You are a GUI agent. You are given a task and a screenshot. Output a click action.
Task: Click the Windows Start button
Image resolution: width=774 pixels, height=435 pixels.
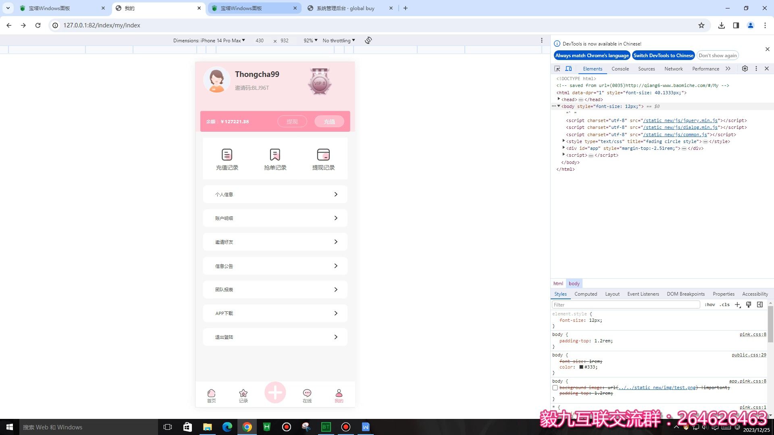click(x=10, y=427)
